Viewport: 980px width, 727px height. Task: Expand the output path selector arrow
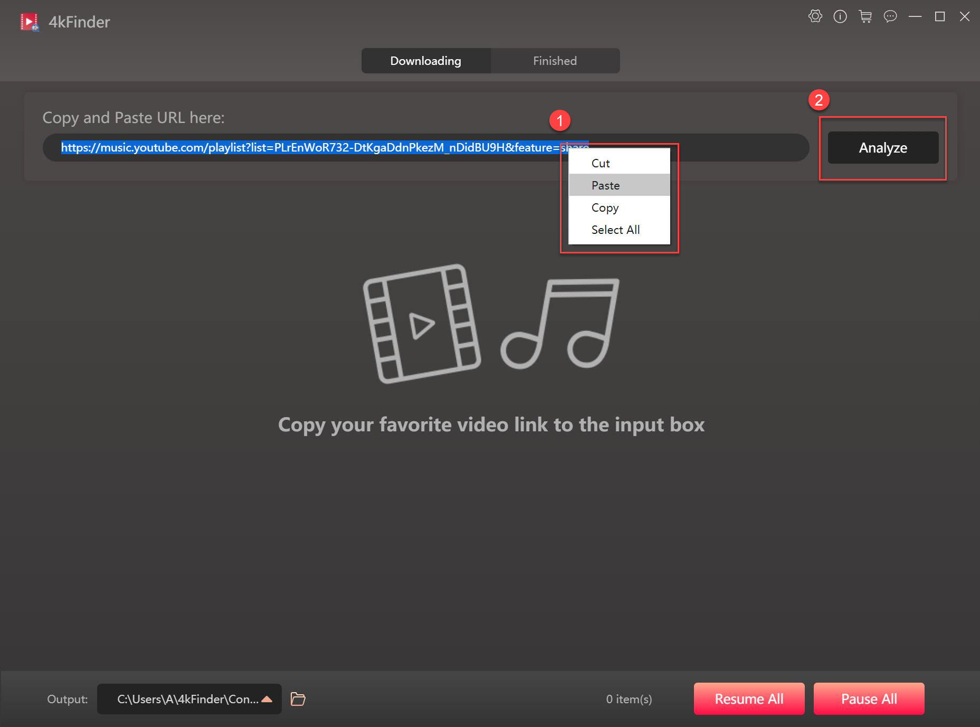pos(267,698)
